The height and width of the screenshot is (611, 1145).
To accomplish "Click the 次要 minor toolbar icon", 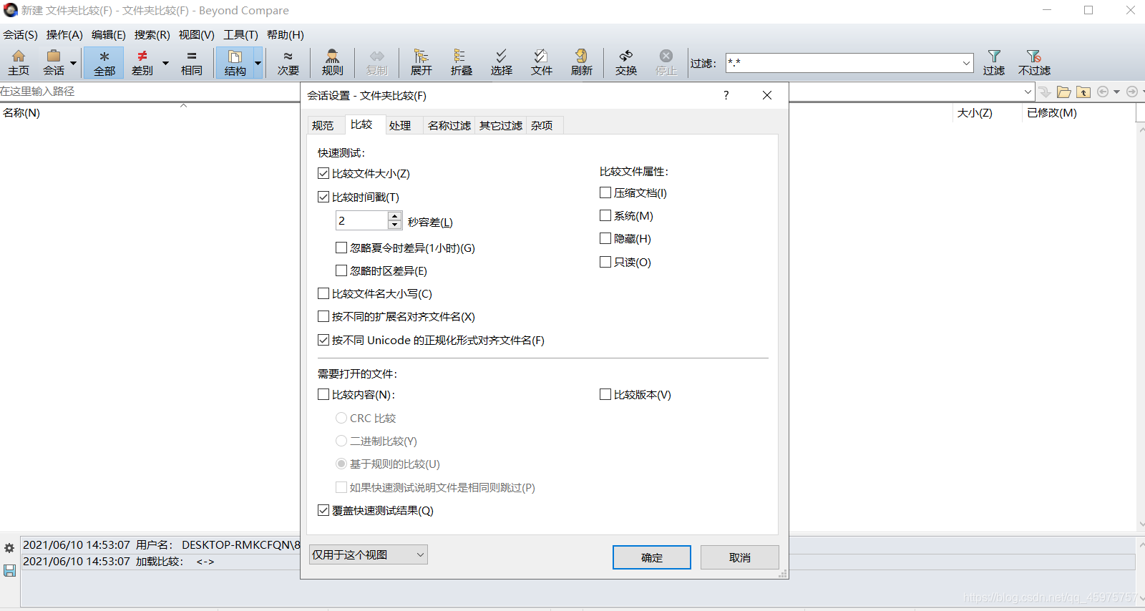I will click(288, 63).
